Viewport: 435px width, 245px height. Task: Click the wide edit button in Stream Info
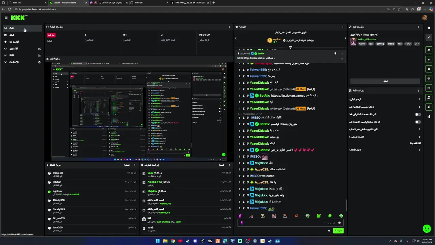click(385, 81)
